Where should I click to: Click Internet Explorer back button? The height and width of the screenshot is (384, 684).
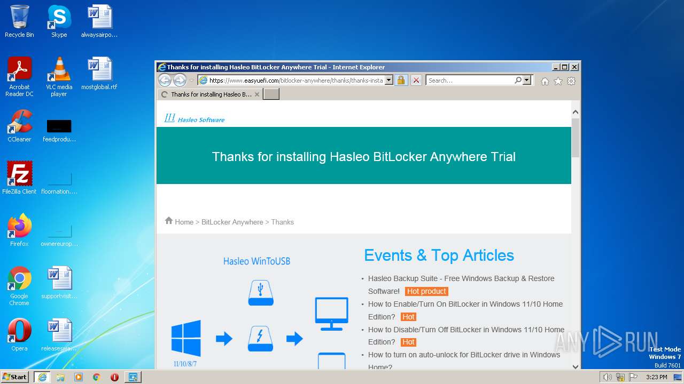click(165, 81)
